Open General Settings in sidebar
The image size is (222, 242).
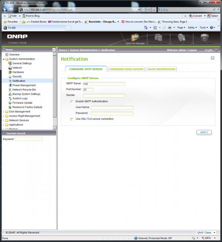coord(22,63)
